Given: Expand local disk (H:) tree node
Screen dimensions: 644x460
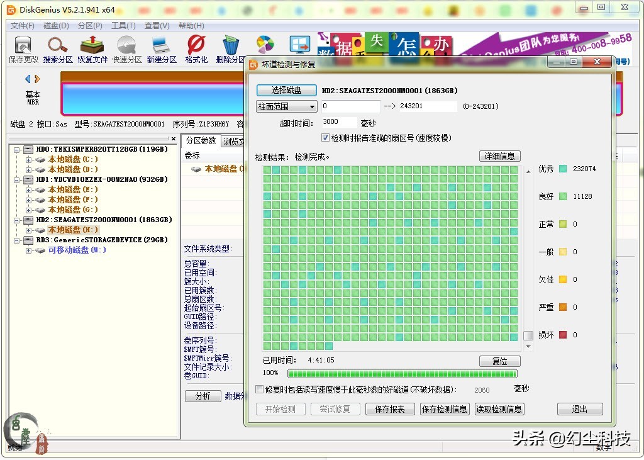Looking at the screenshot, I should (28, 230).
